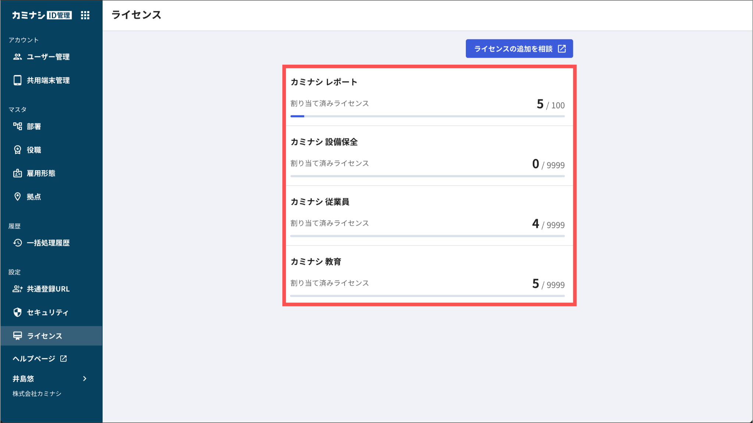Image resolution: width=753 pixels, height=423 pixels.
Task: Click the 共通登録URL add-person icon
Action: pos(17,289)
